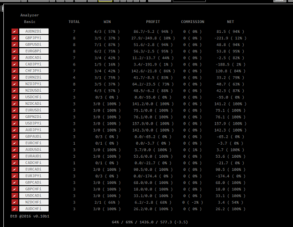This screenshot has width=293, height=227.
Task: Open the red chart icon beside CADCHFi
Action: [x=15, y=163]
